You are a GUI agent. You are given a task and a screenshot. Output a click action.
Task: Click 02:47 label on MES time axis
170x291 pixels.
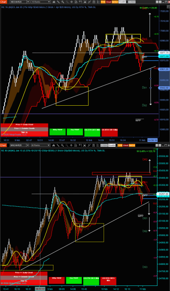(29, 140)
